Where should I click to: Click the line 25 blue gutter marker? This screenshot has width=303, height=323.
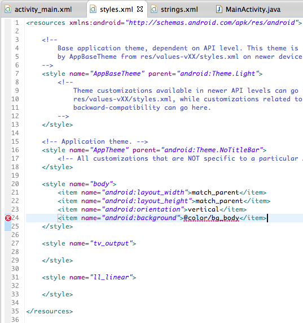pyautogui.click(x=8, y=226)
